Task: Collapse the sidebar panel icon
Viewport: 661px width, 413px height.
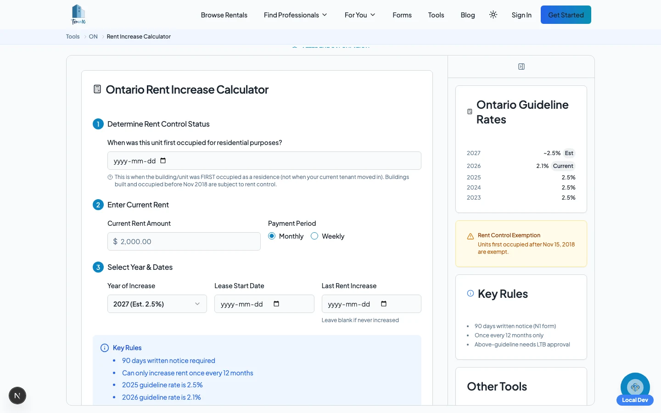Action: 521,67
